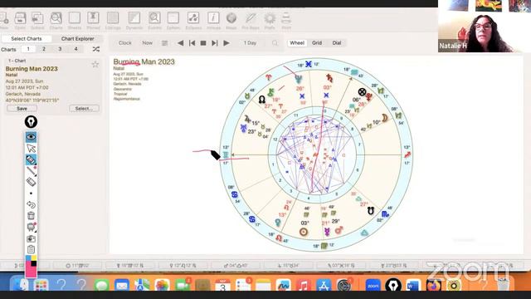Click the Save button on chart card

point(22,109)
